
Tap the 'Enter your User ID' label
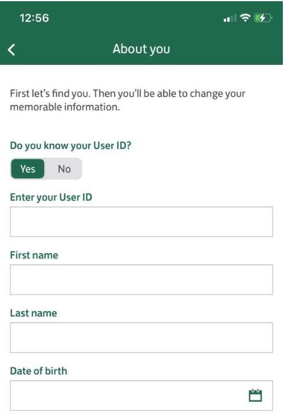51,198
